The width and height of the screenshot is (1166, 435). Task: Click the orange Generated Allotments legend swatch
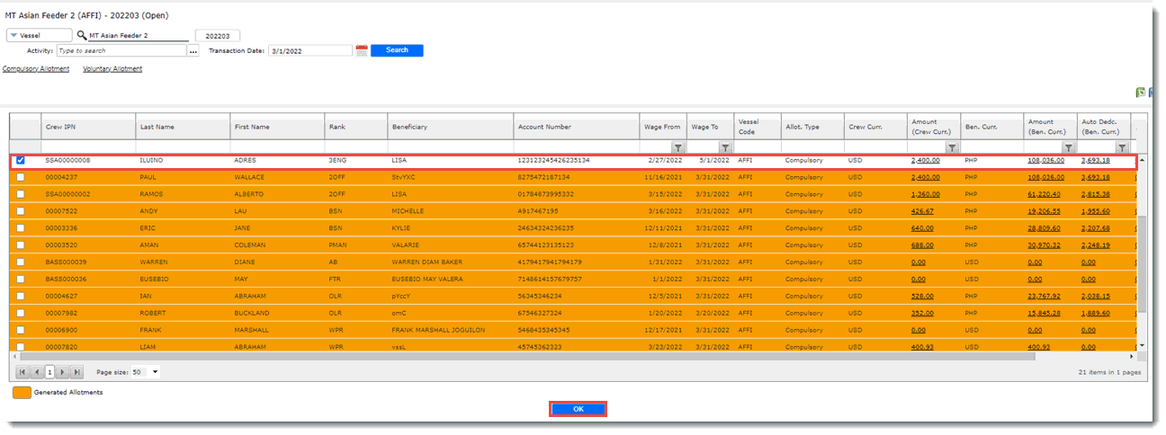21,393
